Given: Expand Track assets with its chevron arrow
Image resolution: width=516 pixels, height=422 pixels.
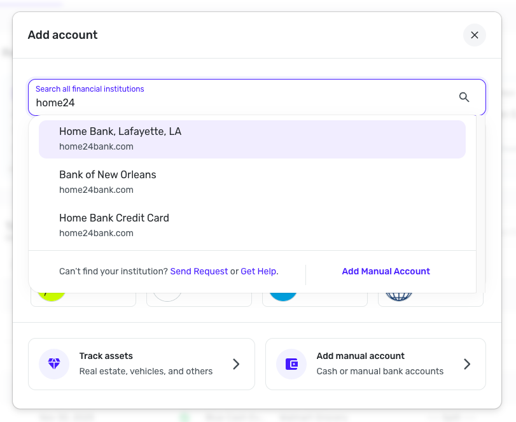Looking at the screenshot, I should pos(236,364).
